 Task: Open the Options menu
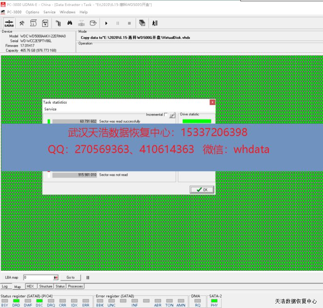click(33, 12)
